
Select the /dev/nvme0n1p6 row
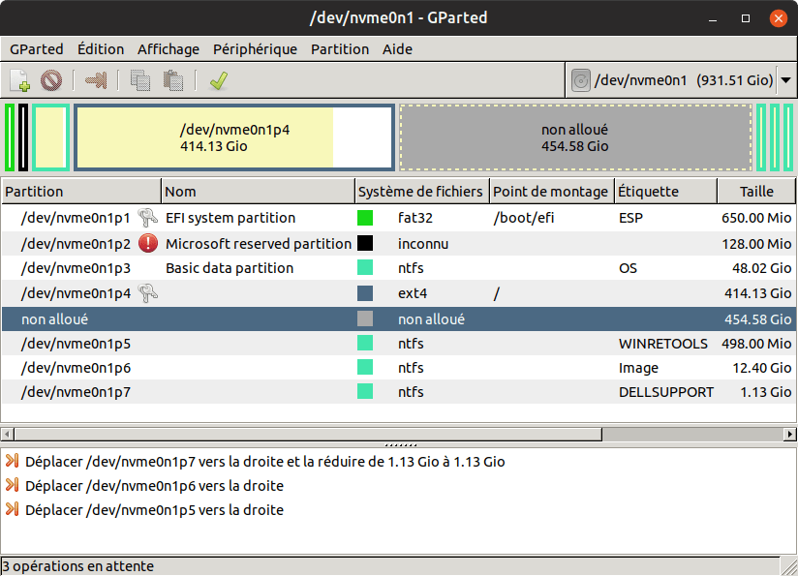(398, 367)
